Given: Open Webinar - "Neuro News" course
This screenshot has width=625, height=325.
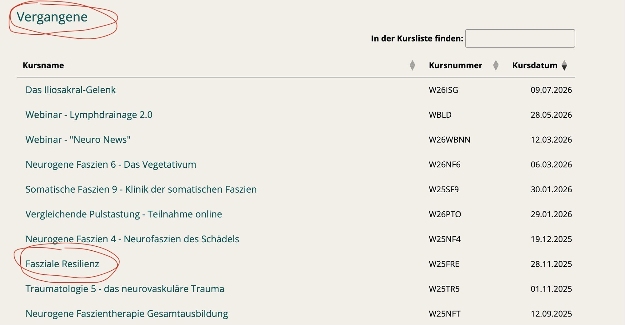Looking at the screenshot, I should tap(78, 140).
